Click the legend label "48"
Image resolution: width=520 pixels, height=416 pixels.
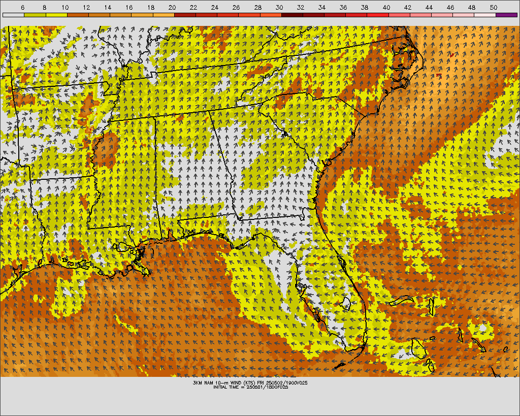(x=472, y=8)
